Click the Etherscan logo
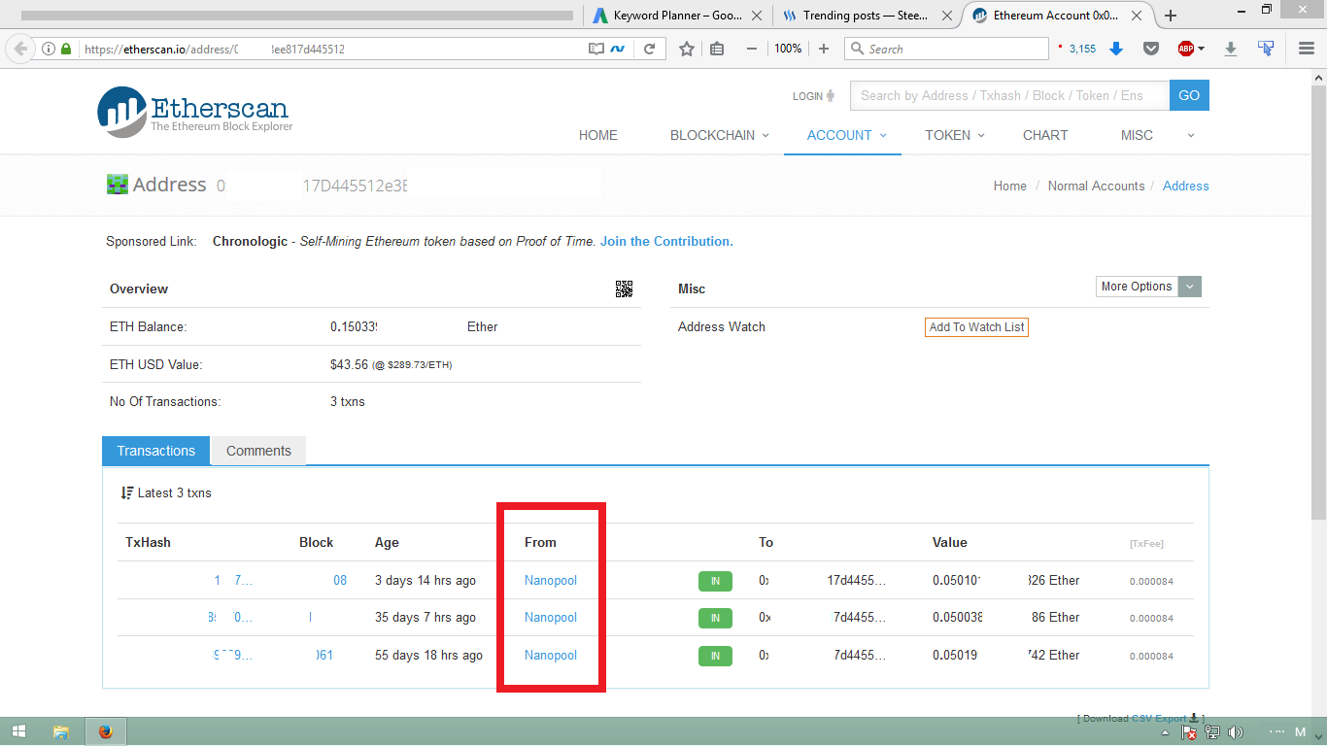The image size is (1327, 746). coord(194,112)
